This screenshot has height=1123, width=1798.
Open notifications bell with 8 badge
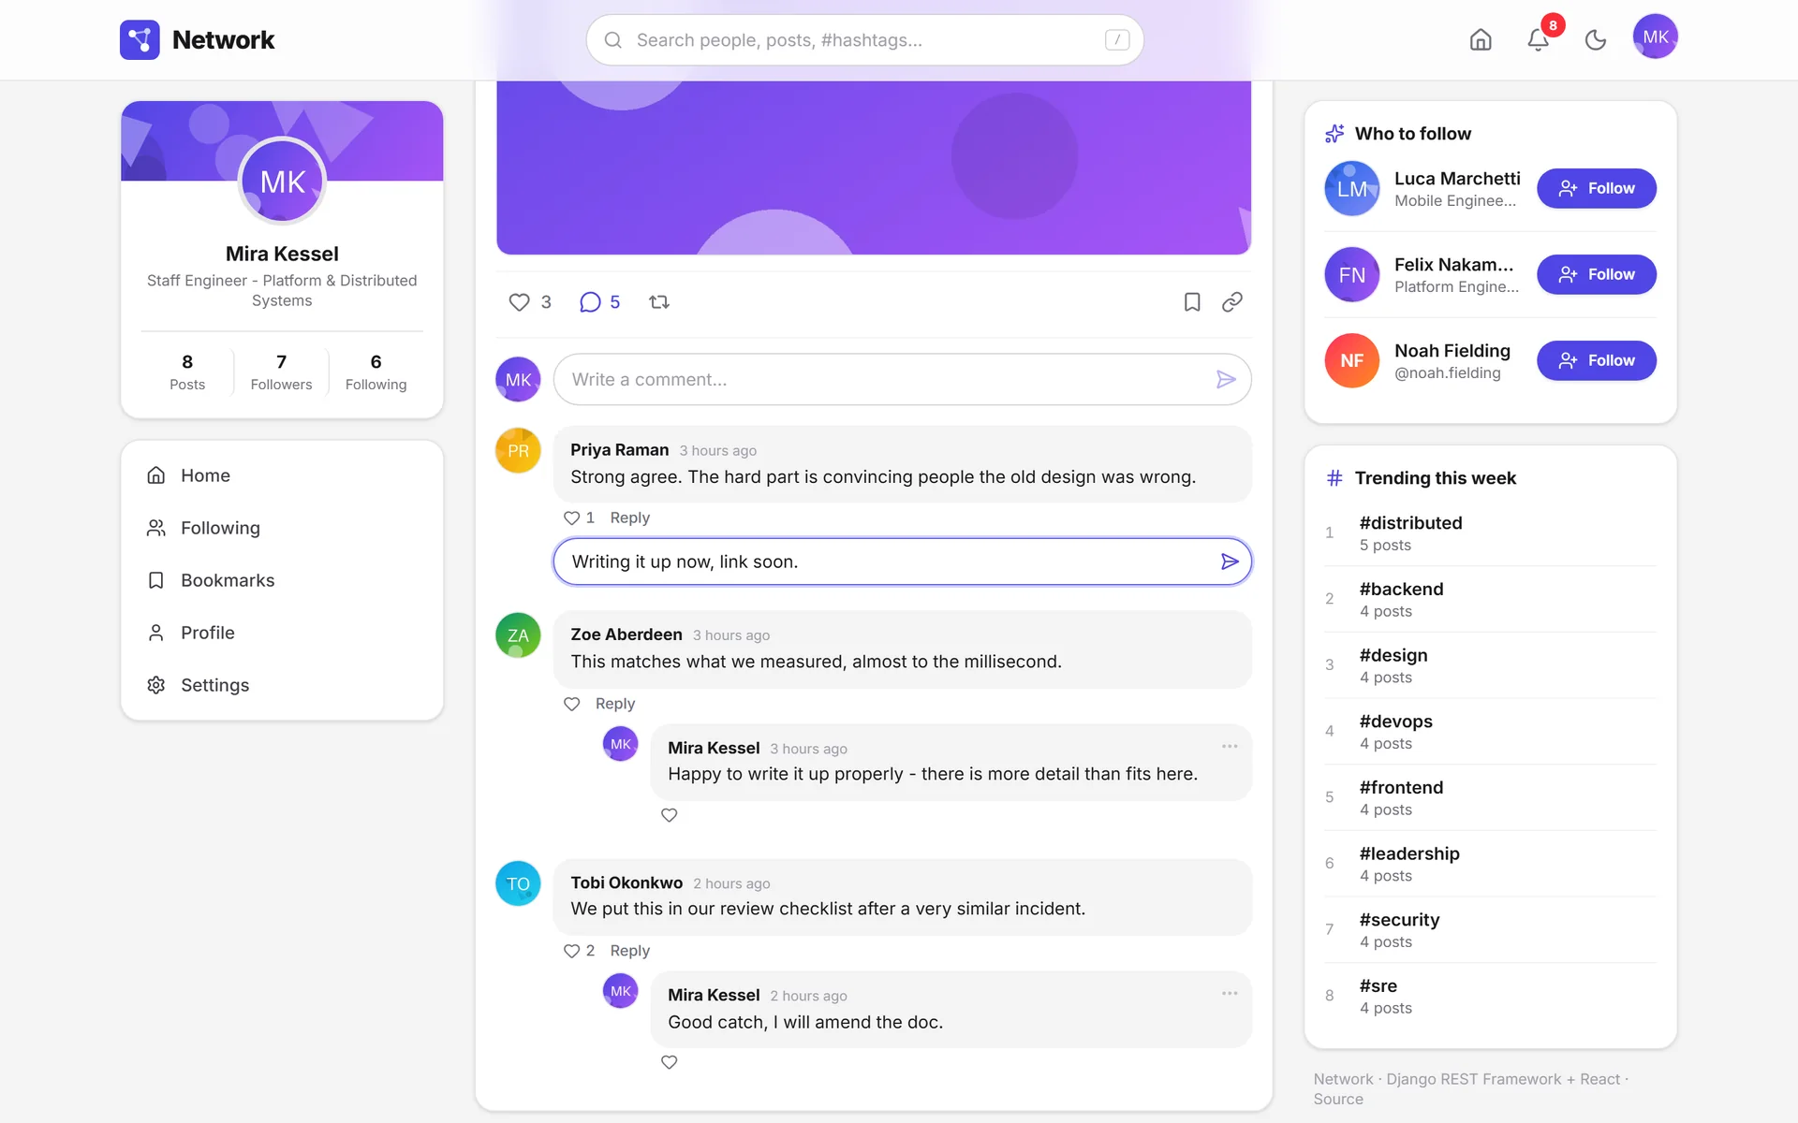pos(1538,39)
